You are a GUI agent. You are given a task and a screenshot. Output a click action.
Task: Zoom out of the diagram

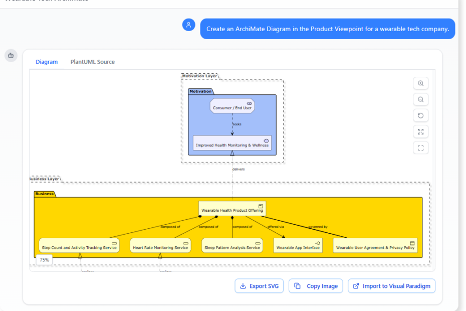(x=420, y=100)
